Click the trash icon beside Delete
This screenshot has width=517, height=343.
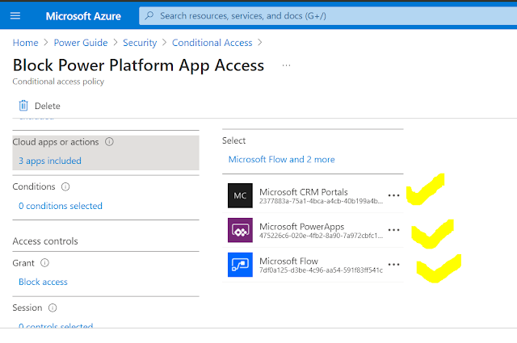pyautogui.click(x=23, y=106)
